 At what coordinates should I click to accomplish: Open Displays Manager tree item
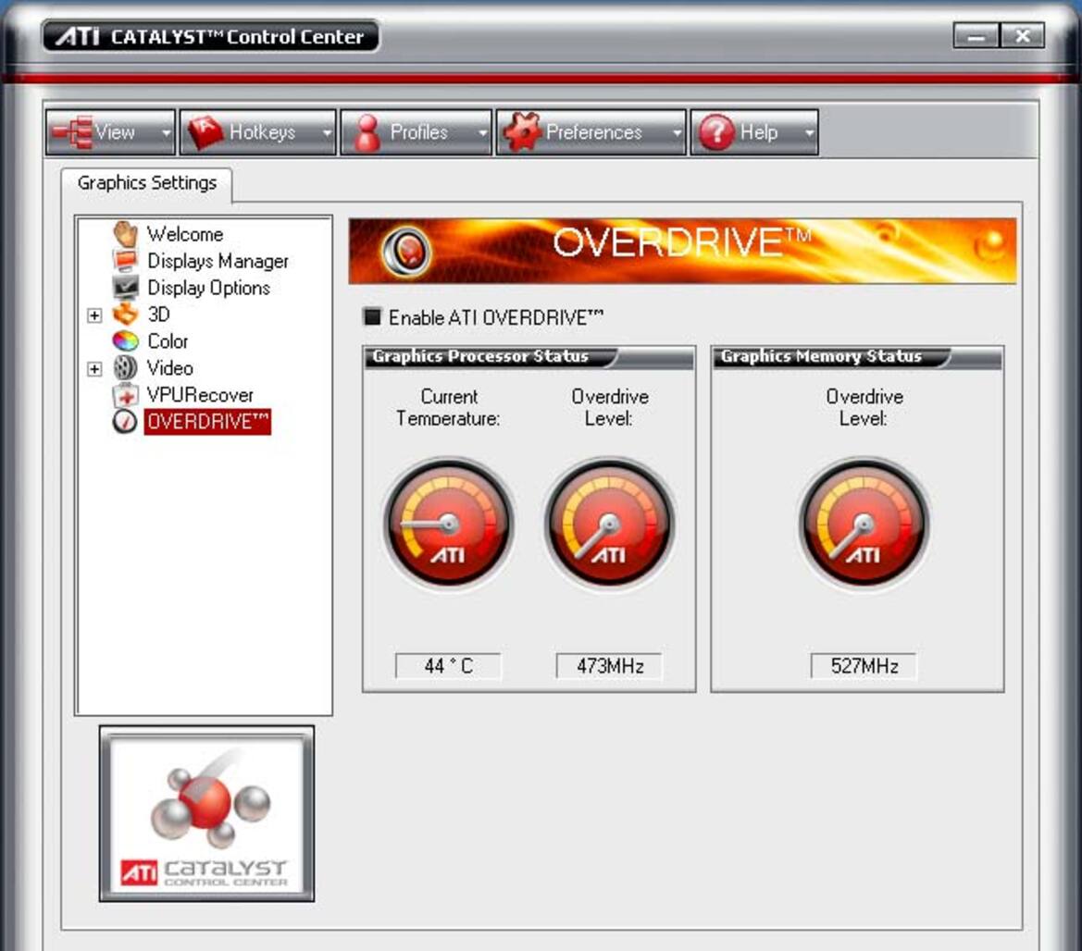point(218,262)
